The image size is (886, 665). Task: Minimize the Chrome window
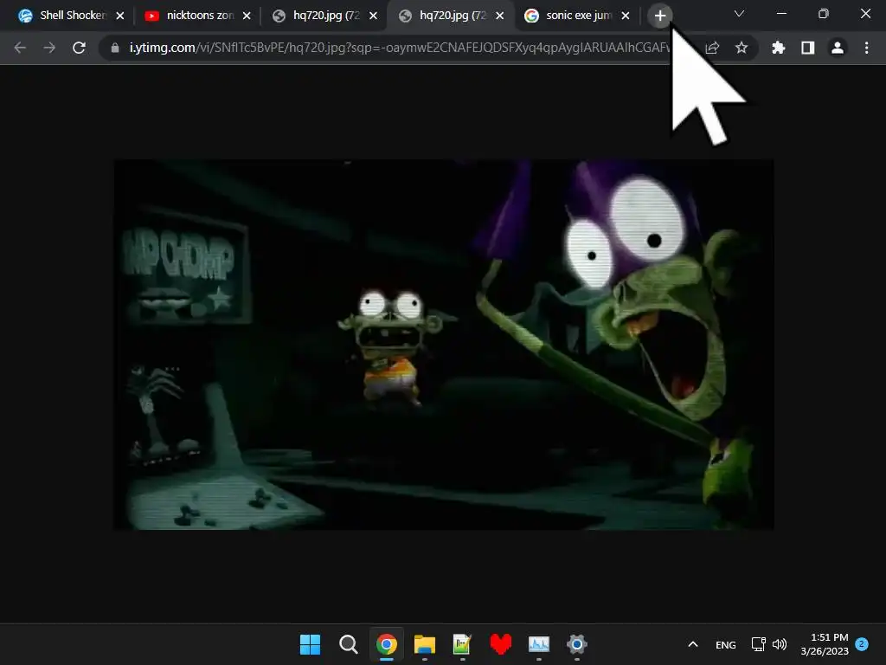click(x=782, y=14)
